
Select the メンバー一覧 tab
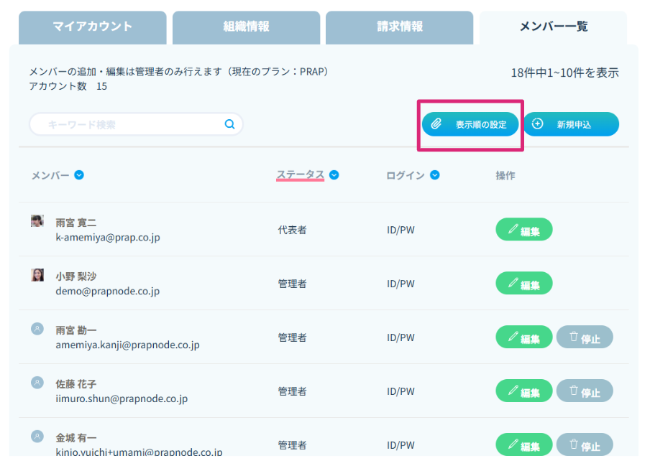pos(553,27)
